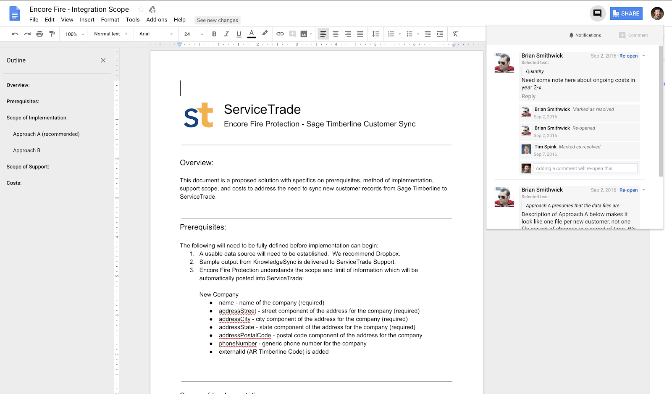The image size is (672, 394).
Task: Click the Undo arrow in the toolbar
Action: (x=15, y=34)
